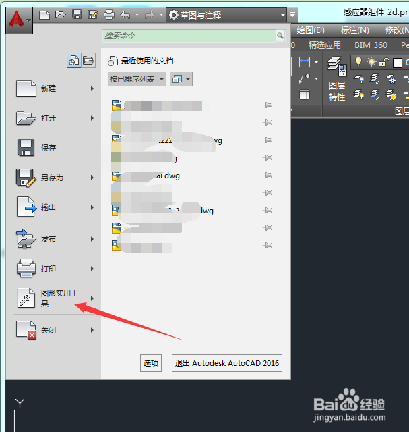Toggle the layer lock padlock icon
The width and height of the screenshot is (409, 432).
[384, 62]
